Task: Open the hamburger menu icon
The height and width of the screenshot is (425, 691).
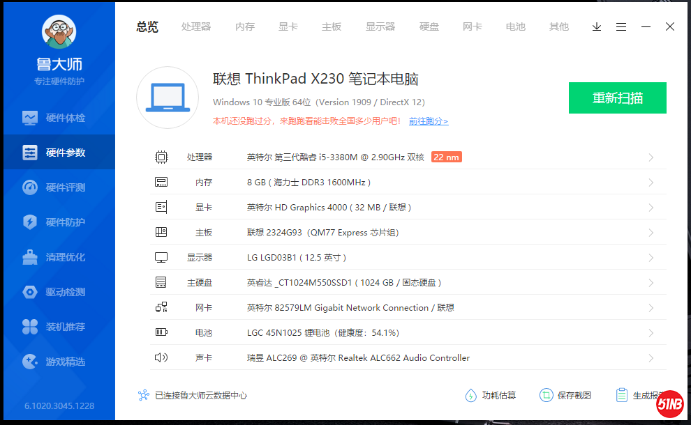Action: [621, 27]
